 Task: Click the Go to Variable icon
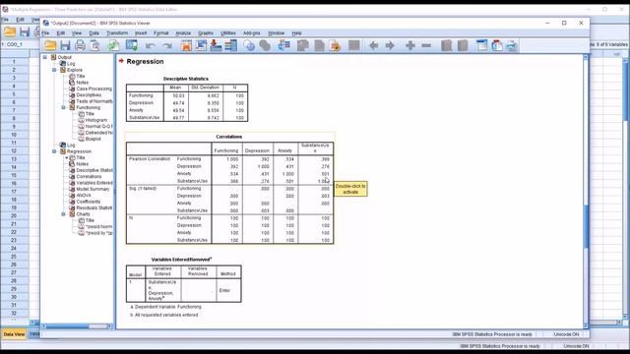(x=216, y=45)
